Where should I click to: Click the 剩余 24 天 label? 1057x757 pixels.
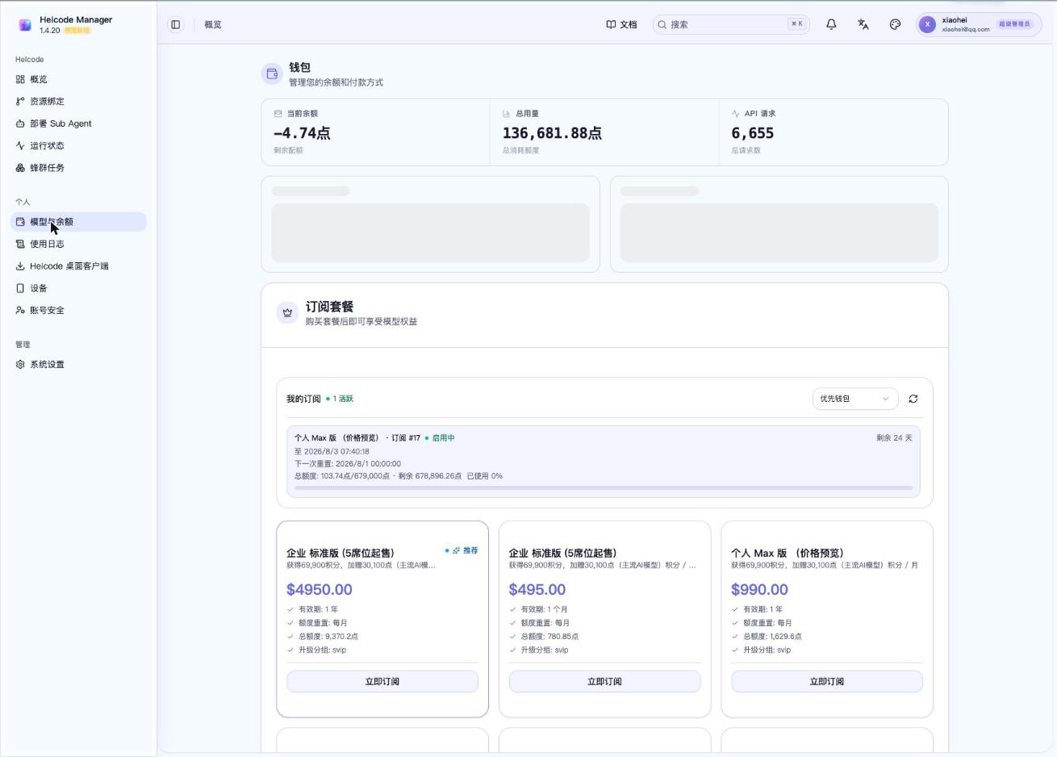pos(894,437)
